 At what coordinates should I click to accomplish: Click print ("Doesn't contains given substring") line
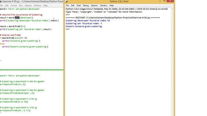click(25, 46)
